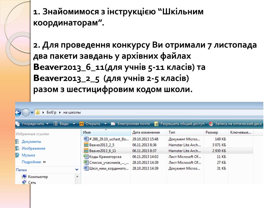Screen dimensions: 278x208
Task: Sort by the Размер column header
Action: coord(216,132)
